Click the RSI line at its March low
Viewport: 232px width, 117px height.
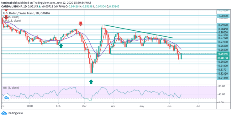91,101
